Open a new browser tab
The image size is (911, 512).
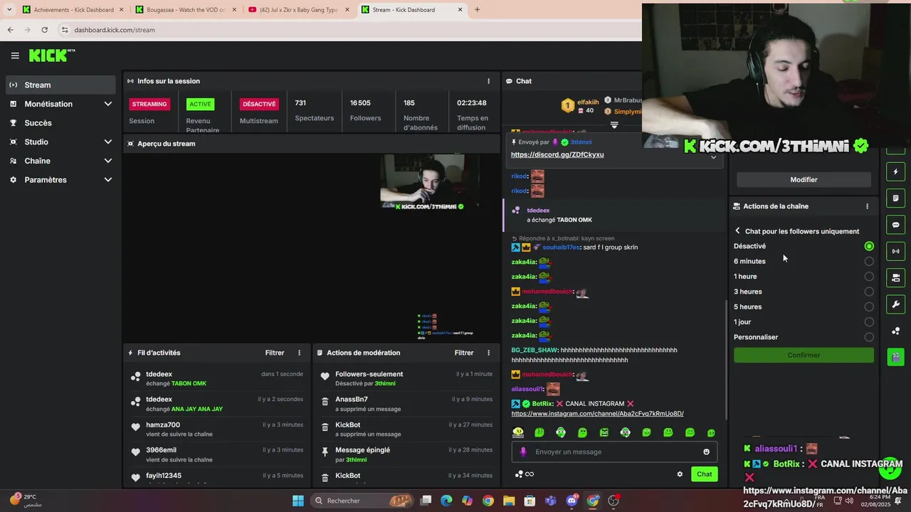[477, 10]
